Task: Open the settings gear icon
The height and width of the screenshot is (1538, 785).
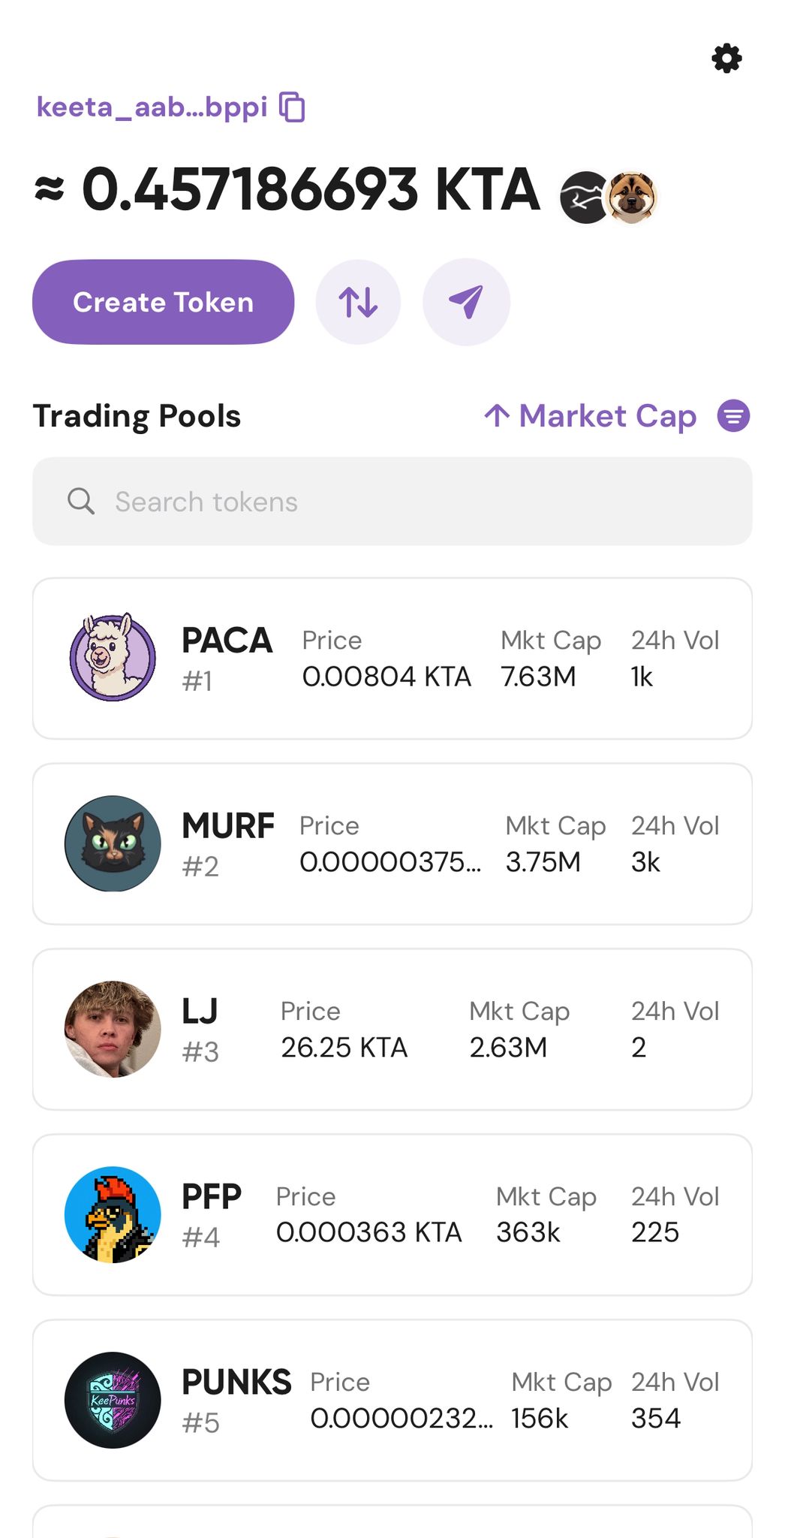Action: [726, 59]
